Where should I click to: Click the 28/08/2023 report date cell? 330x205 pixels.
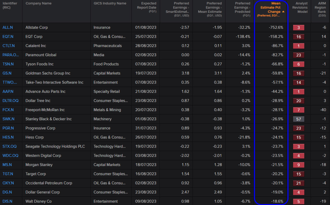point(146,46)
